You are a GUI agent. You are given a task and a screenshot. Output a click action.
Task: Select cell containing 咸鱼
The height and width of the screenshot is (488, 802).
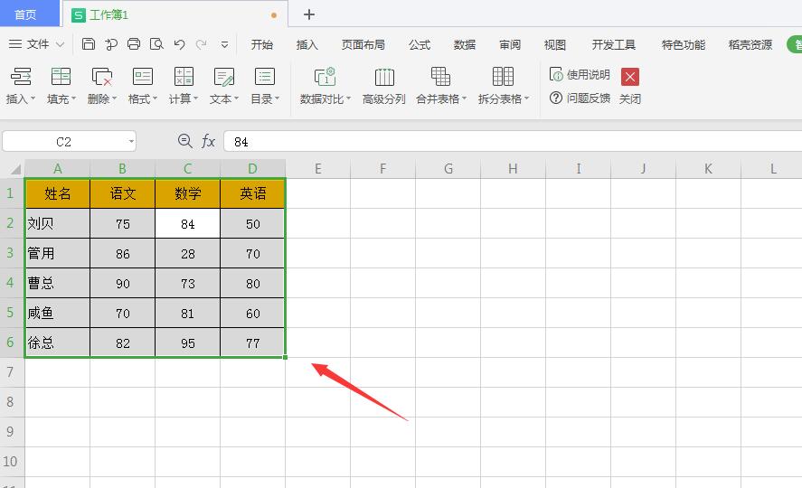coord(58,313)
